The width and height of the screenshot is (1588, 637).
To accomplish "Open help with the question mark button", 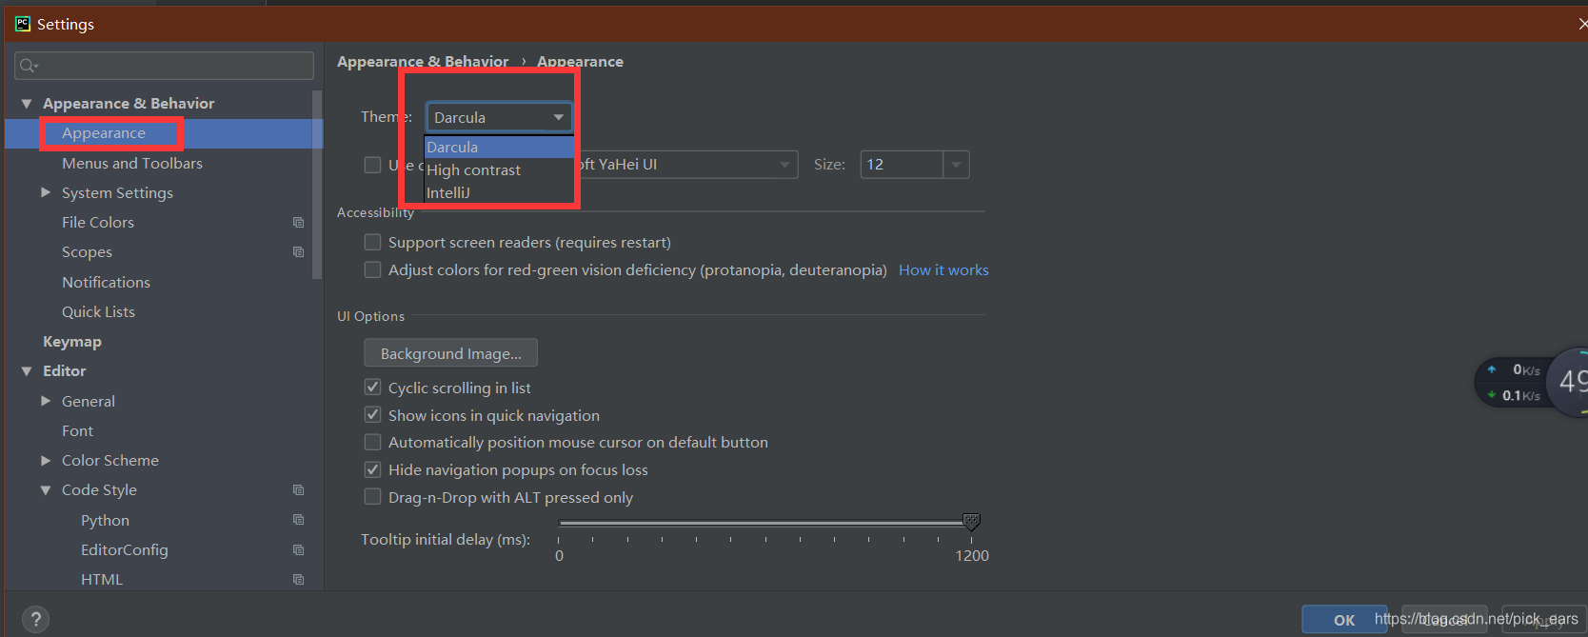I will click(x=35, y=619).
